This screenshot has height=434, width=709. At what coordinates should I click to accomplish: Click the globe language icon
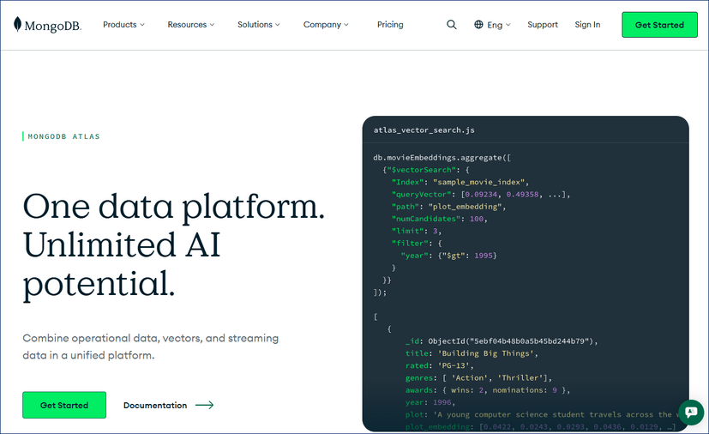coord(478,24)
